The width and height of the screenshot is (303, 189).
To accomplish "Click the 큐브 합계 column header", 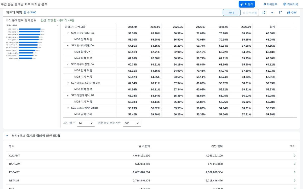I will coord(144,146).
